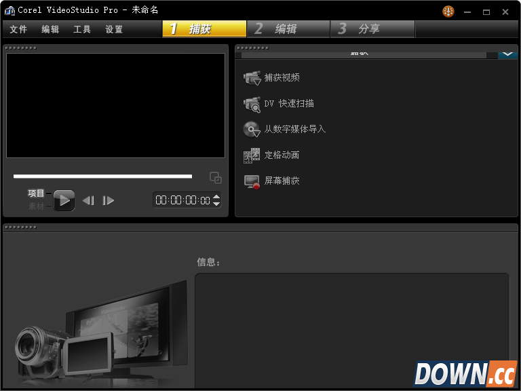Start Stop Motion (定格动画) tool icon
Viewport: 521px width, 391px height.
tap(252, 155)
